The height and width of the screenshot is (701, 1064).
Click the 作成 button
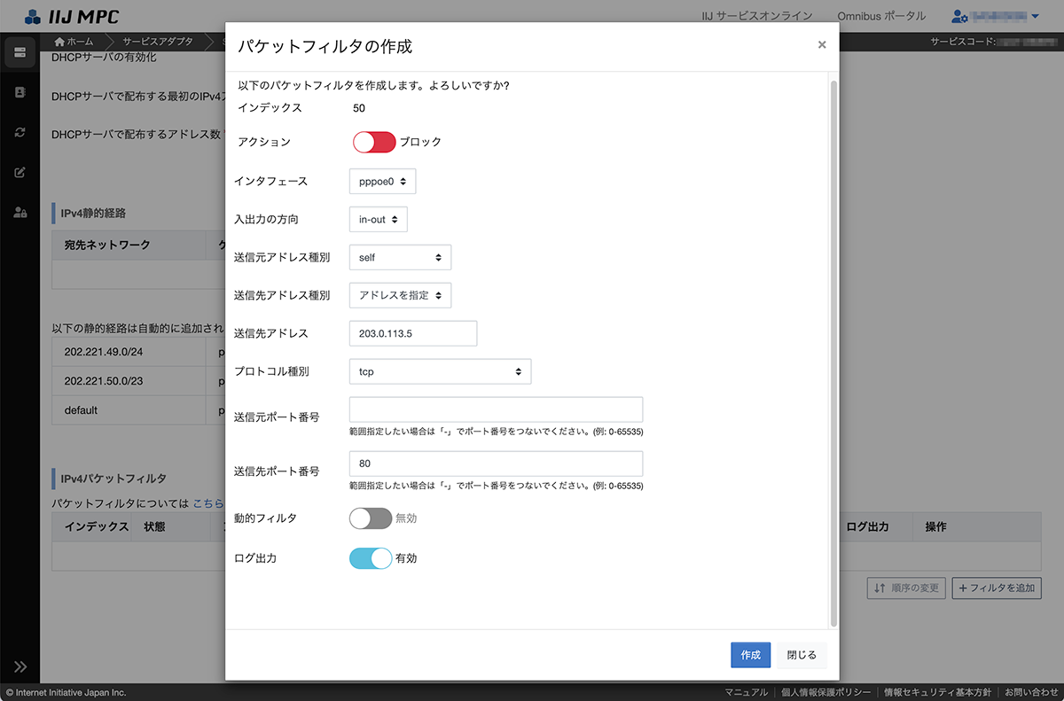(x=750, y=655)
